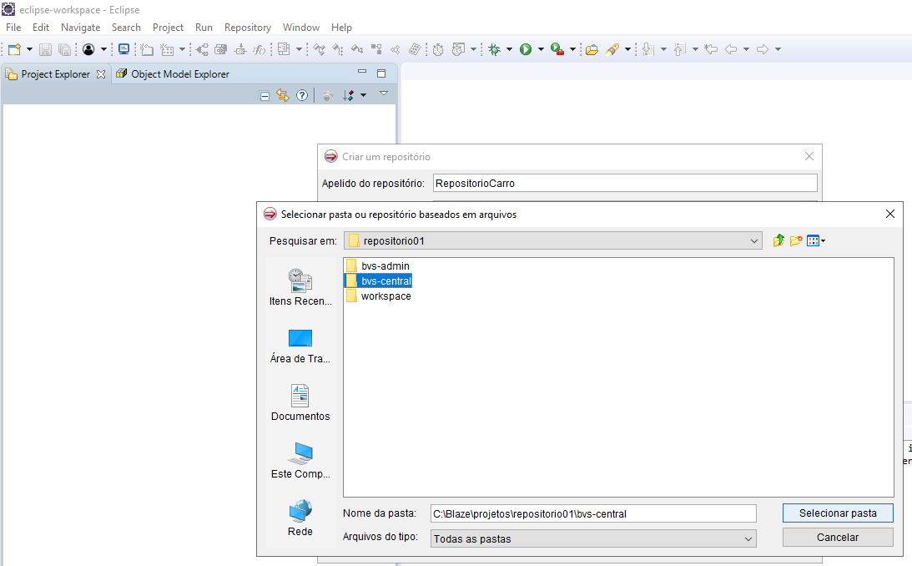Select the Debug icon in the toolbar
Image resolution: width=912 pixels, height=566 pixels.
[x=493, y=49]
